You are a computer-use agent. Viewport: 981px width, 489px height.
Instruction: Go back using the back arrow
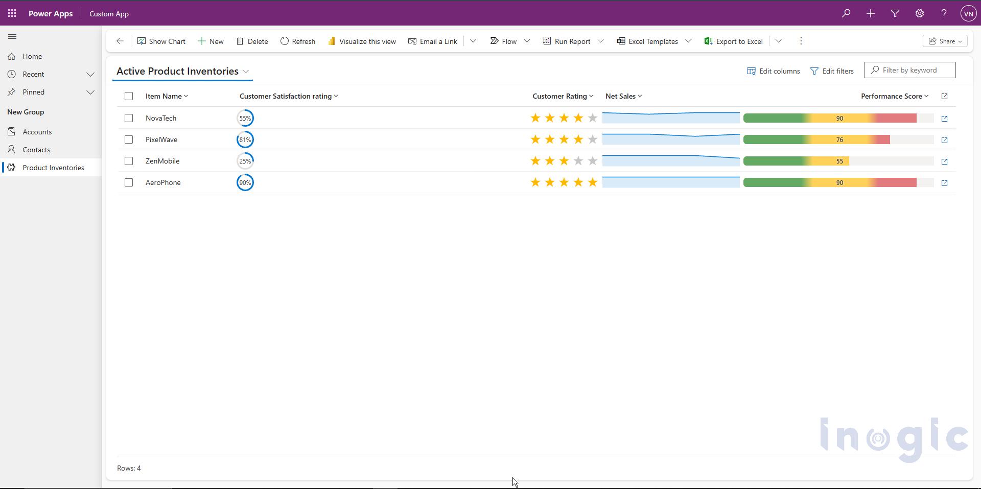pyautogui.click(x=120, y=41)
